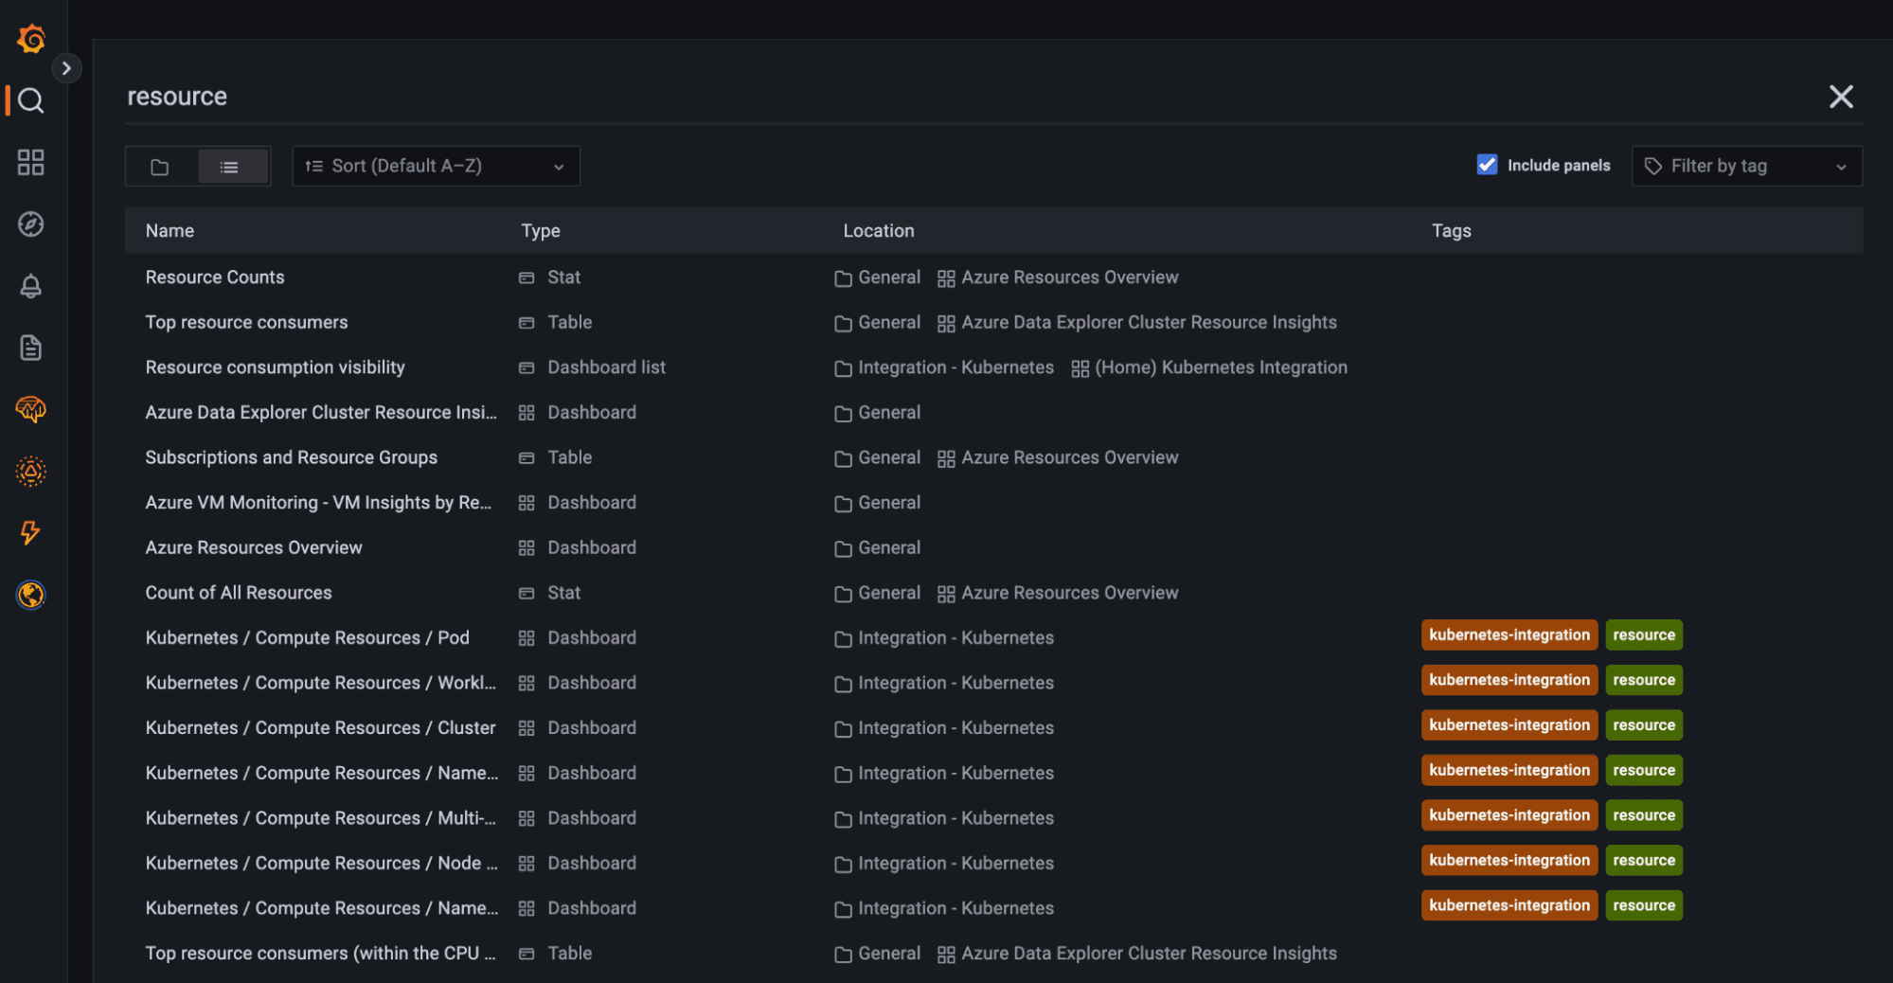Sort results by the Name column header
This screenshot has width=1893, height=983.
coord(170,231)
